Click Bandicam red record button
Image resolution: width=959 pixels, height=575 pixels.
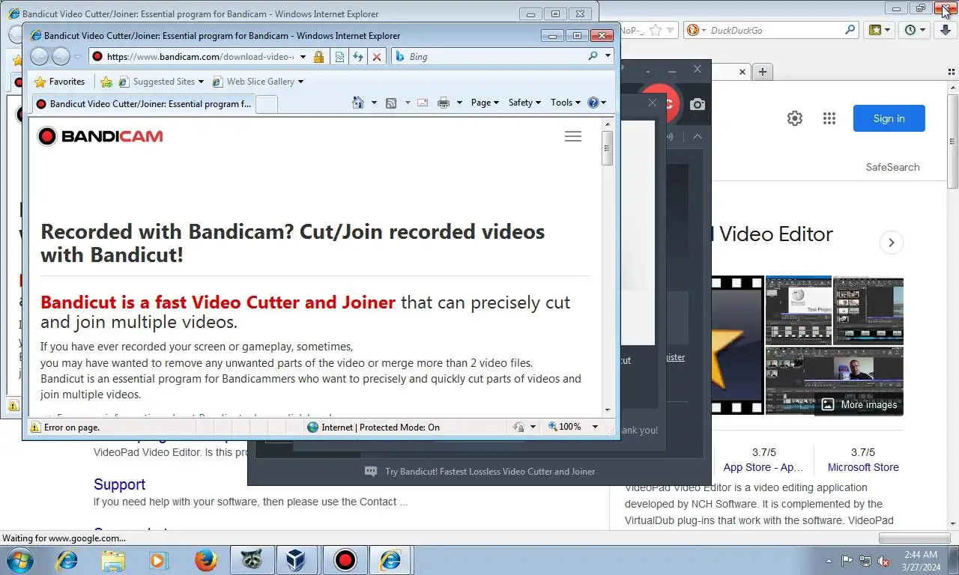coord(665,103)
